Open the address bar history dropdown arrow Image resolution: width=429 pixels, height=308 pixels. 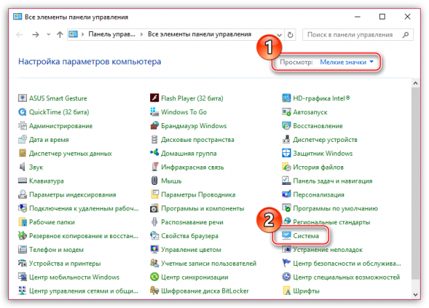tap(277, 33)
